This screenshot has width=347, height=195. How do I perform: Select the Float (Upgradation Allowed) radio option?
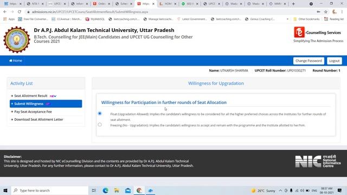coord(100,113)
